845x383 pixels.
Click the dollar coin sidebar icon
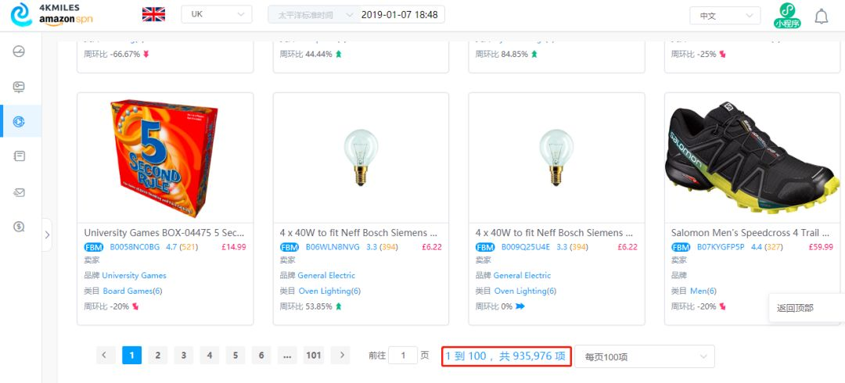coord(19,227)
